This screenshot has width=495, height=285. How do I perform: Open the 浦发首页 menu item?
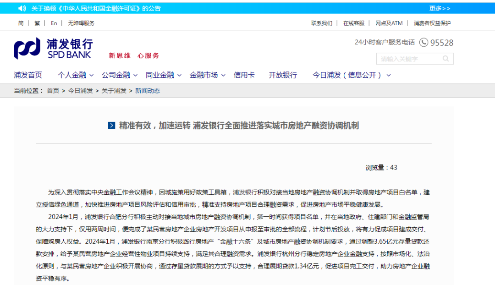click(28, 75)
